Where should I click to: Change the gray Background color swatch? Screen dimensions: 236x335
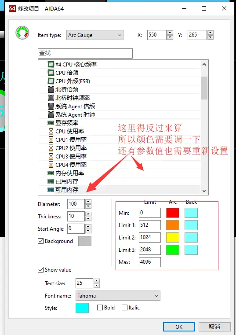coord(85,241)
